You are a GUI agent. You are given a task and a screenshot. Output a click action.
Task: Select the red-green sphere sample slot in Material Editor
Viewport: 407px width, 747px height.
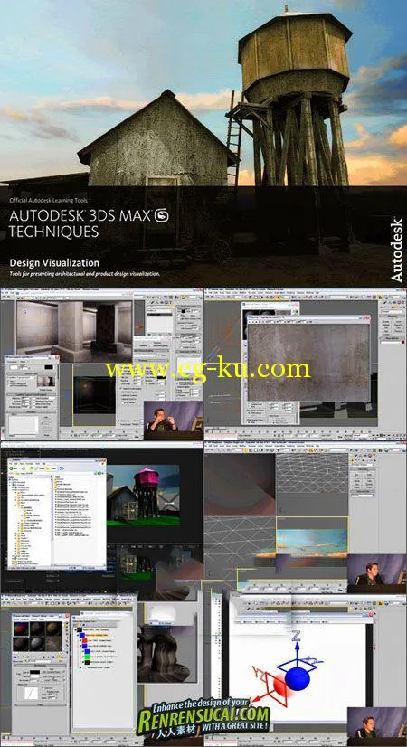click(21, 629)
